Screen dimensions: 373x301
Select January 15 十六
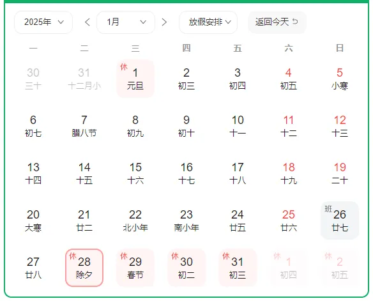pos(135,173)
